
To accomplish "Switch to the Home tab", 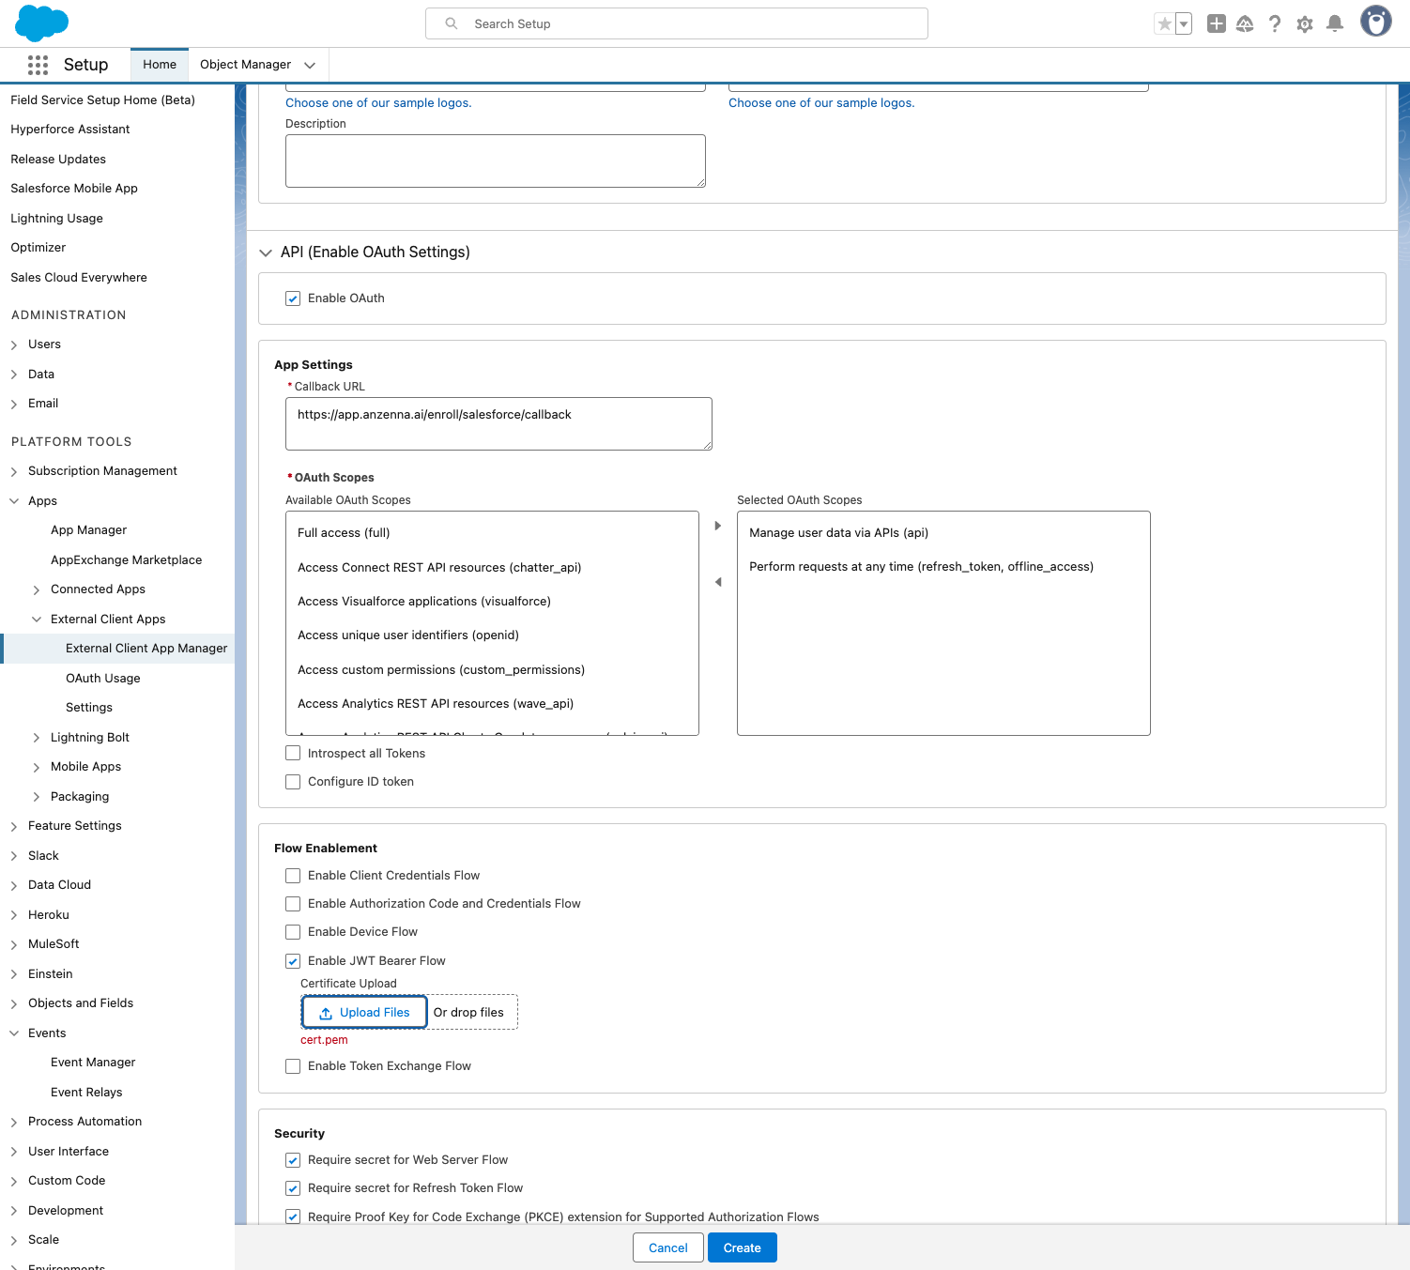I will coord(160,65).
